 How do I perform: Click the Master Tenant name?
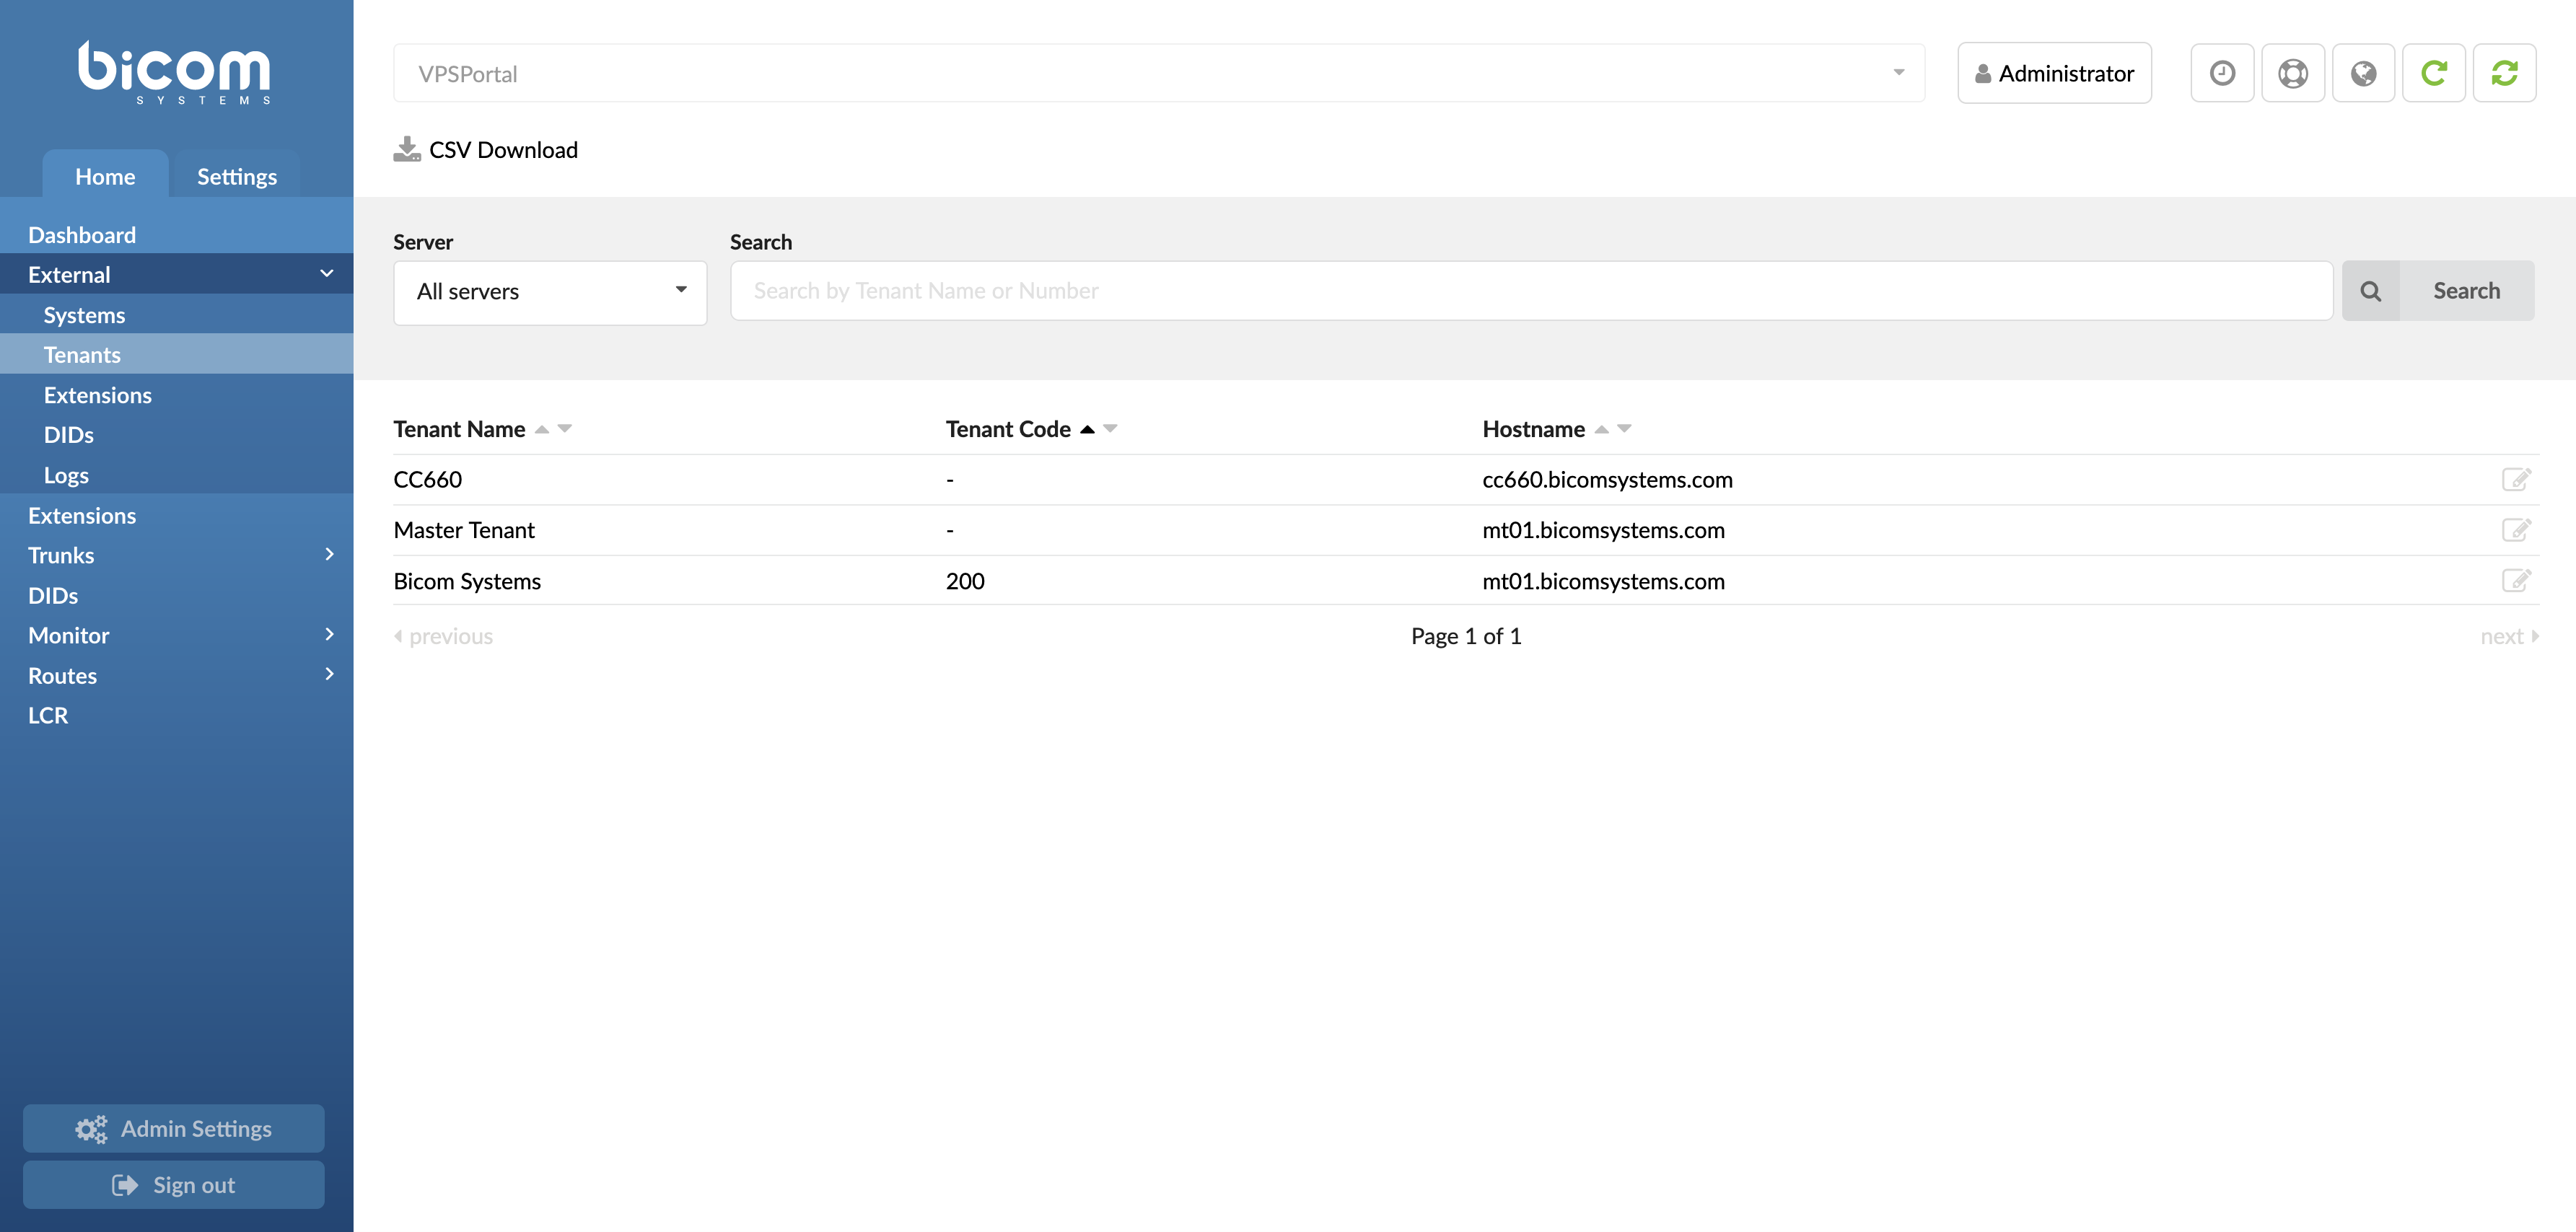(x=464, y=530)
